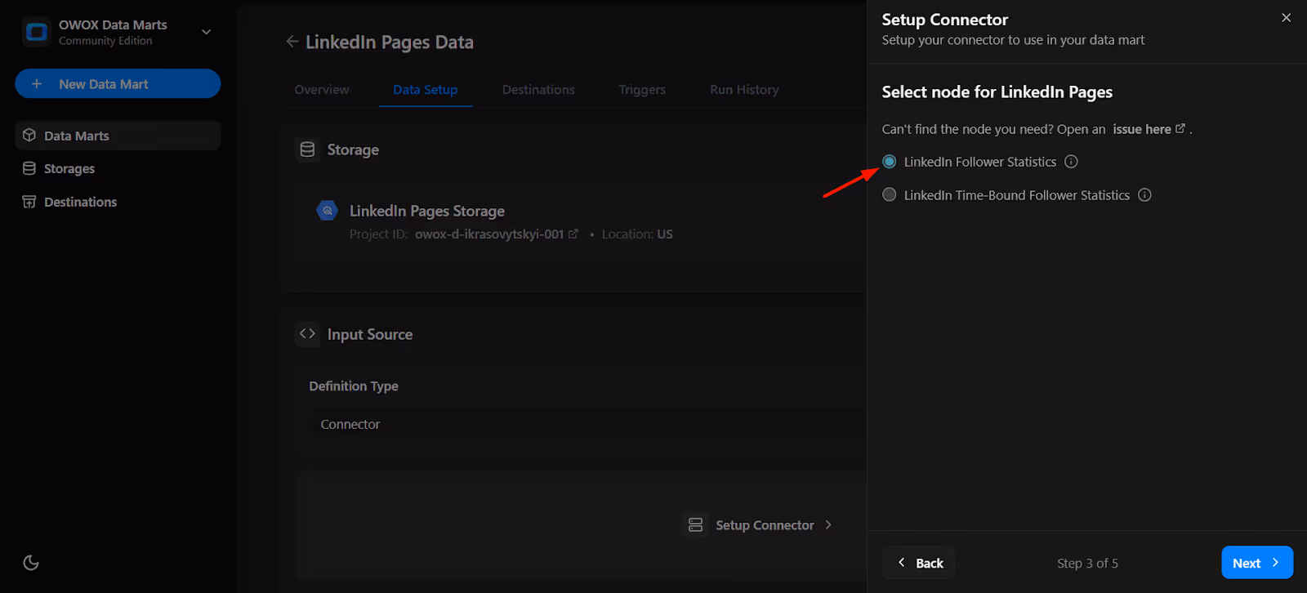Click the external icon after issue here
This screenshot has height=593, width=1307.
click(1180, 128)
